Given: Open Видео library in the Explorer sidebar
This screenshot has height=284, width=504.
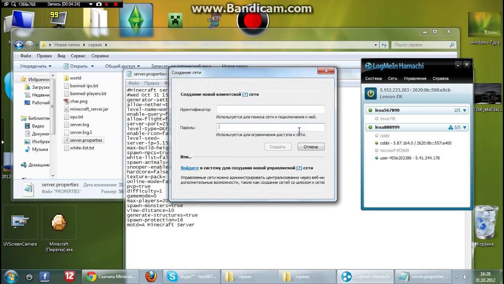Looking at the screenshot, I should coord(35,126).
